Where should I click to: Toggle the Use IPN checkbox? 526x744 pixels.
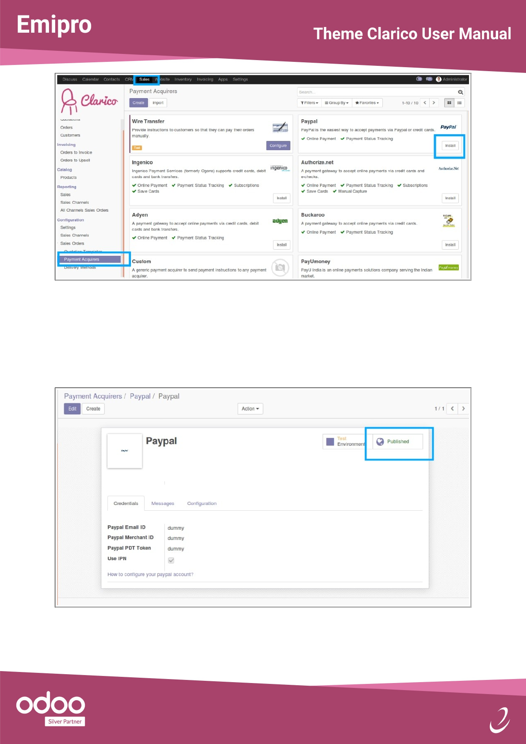[x=171, y=560]
